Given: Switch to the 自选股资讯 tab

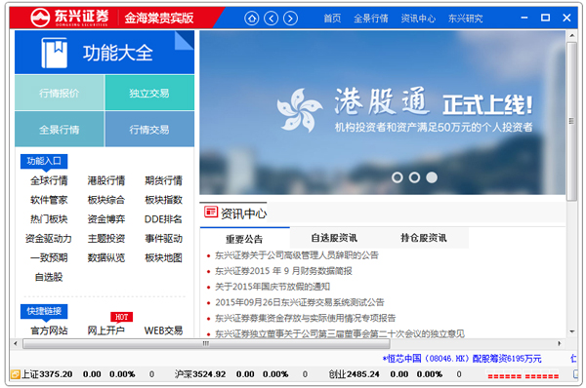Looking at the screenshot, I should pyautogui.click(x=334, y=238).
